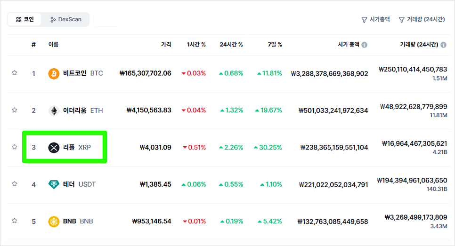
Task: Click Bitcoin volume amount 1.51M
Action: point(439,79)
